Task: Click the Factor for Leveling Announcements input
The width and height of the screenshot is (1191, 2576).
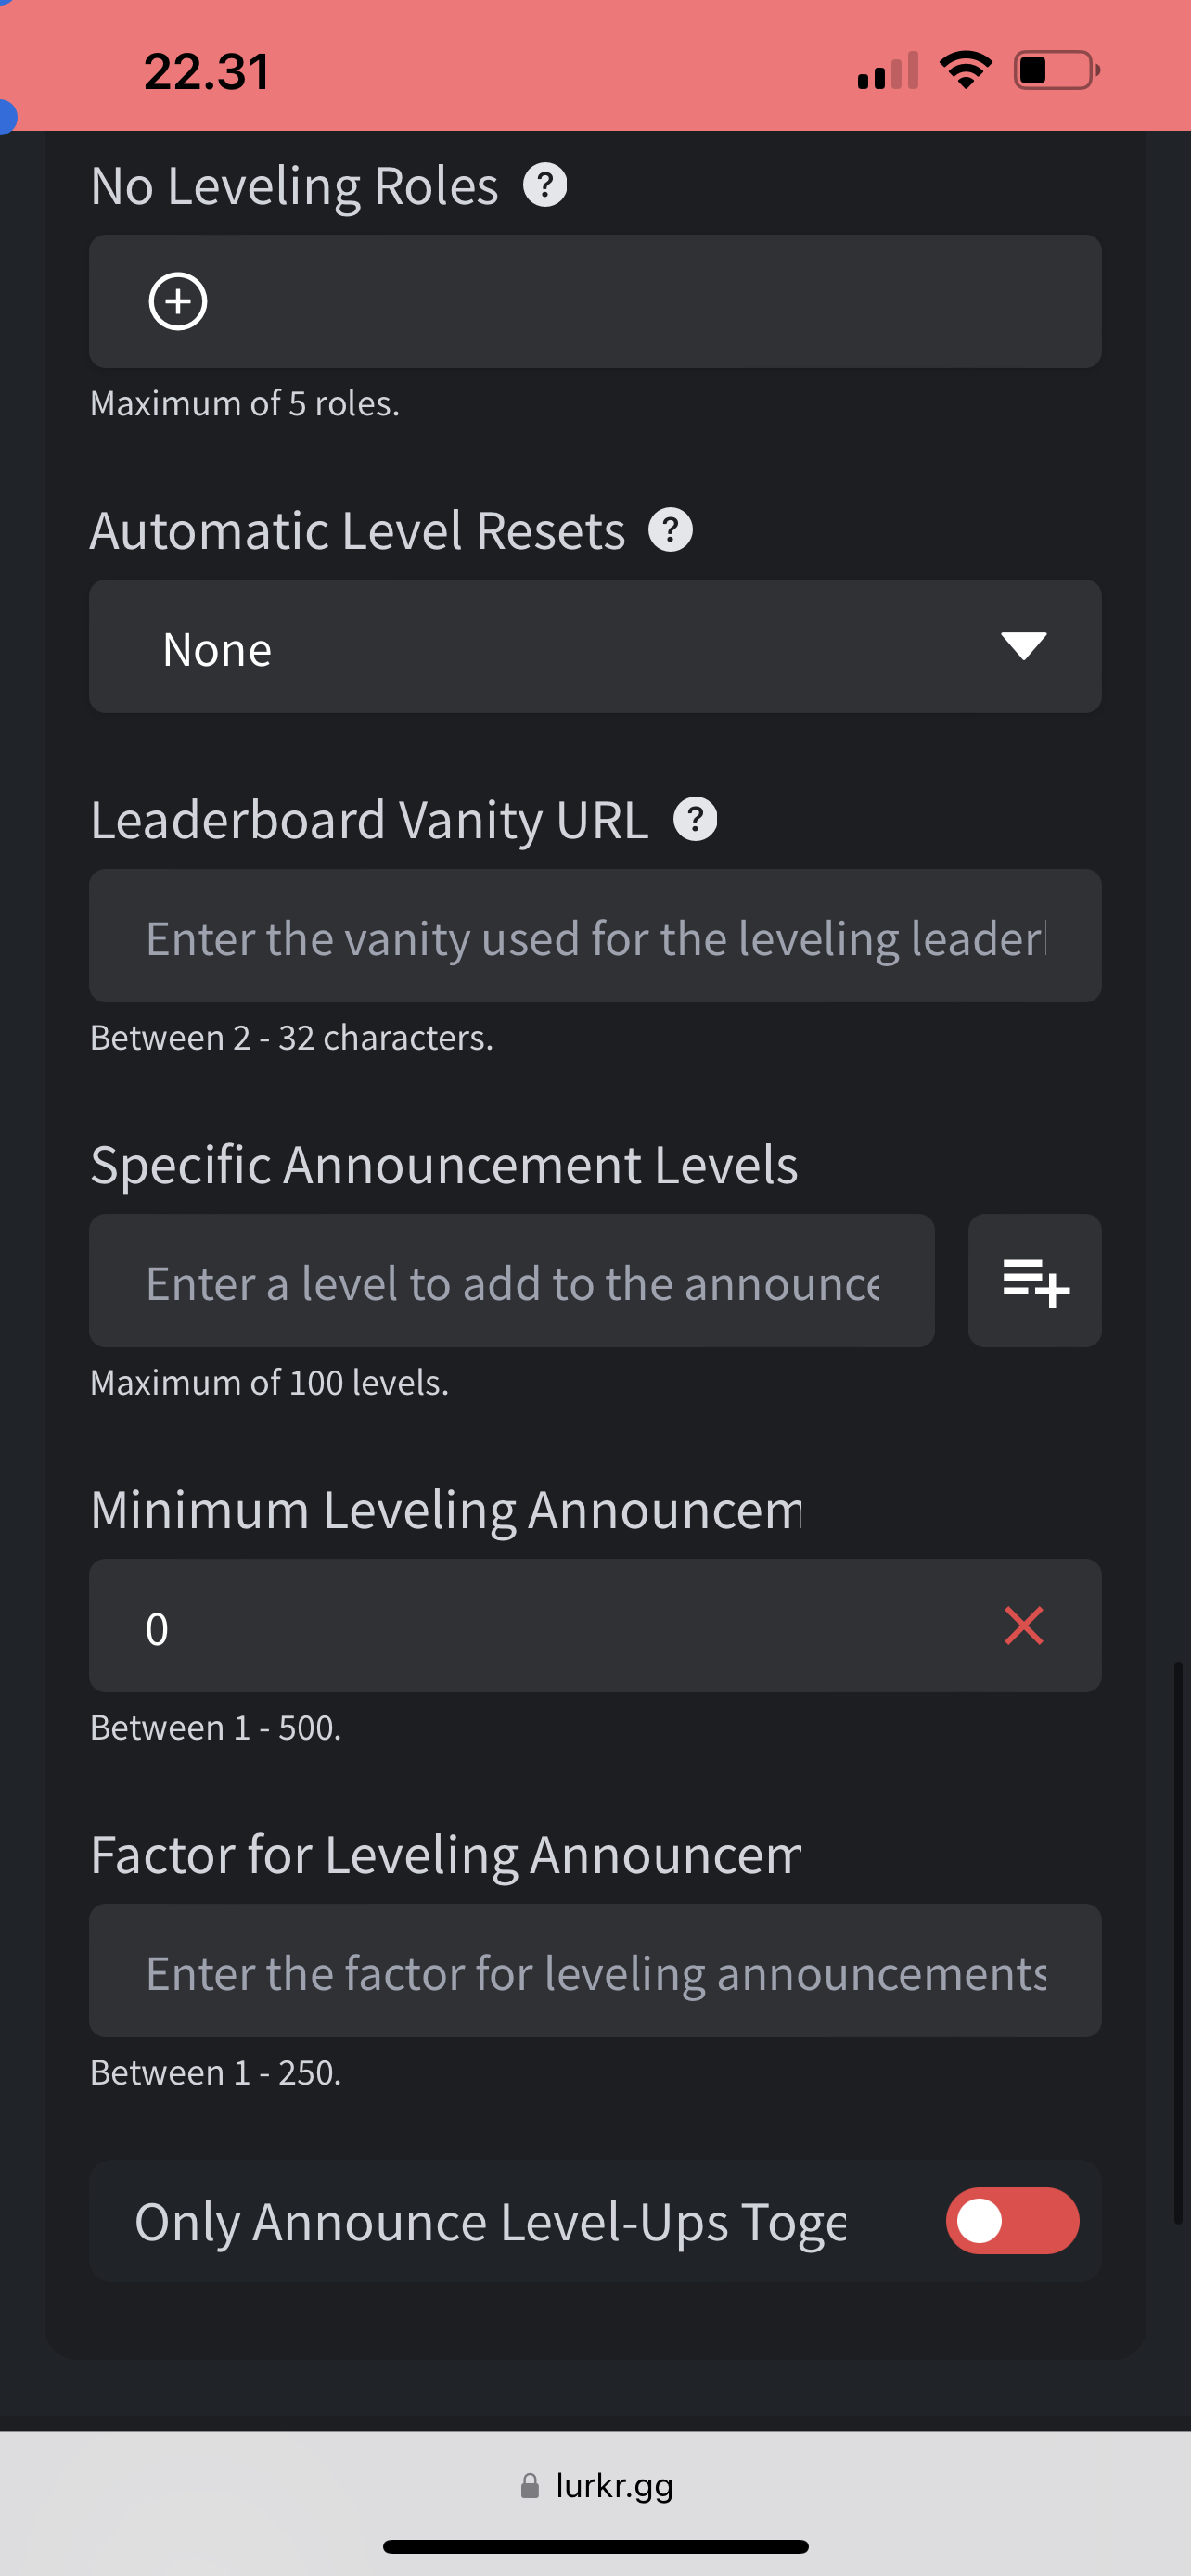Action: click(x=595, y=1971)
